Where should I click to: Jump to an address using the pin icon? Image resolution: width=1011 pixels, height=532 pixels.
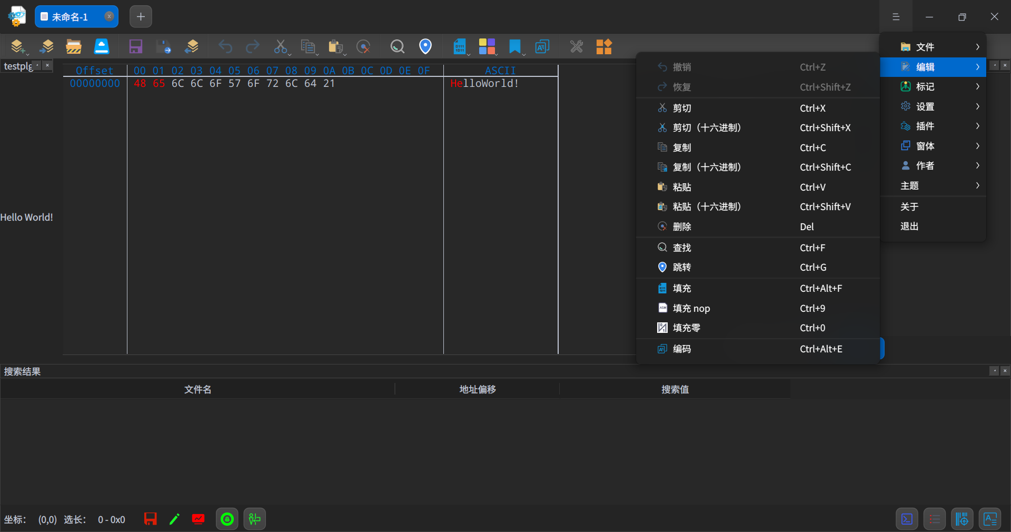coord(425,46)
